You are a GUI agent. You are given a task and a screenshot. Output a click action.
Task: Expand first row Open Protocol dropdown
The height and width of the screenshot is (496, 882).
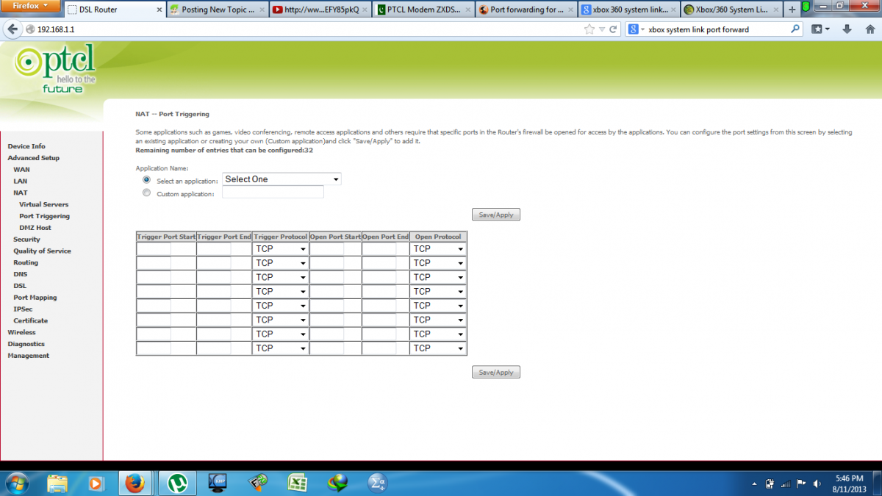click(x=438, y=249)
